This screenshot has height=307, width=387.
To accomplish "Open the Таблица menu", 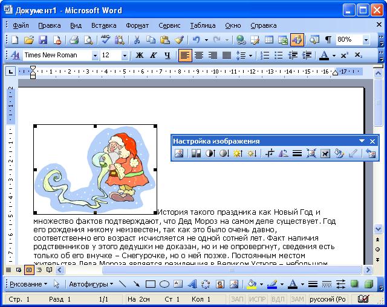I will pos(203,25).
